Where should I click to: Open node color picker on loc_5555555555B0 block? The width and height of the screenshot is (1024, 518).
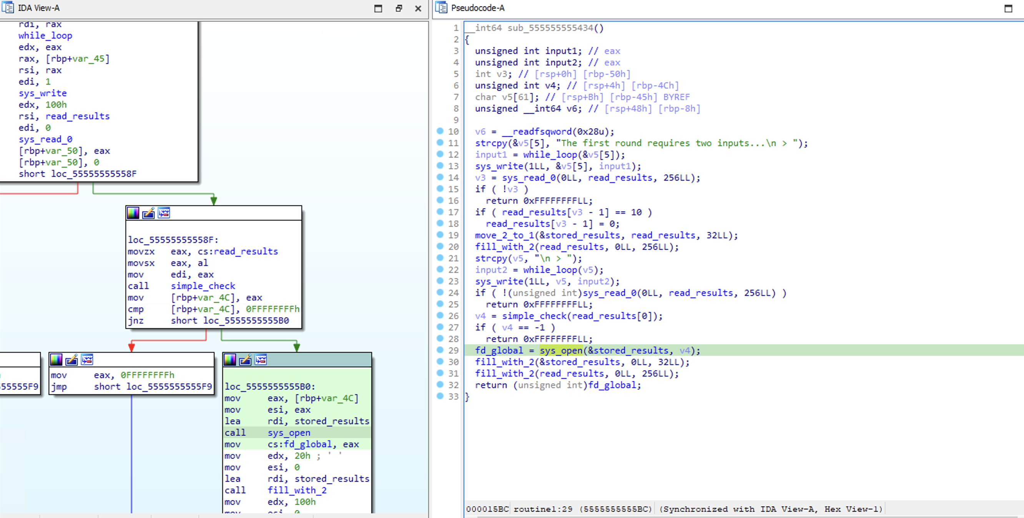coord(230,360)
